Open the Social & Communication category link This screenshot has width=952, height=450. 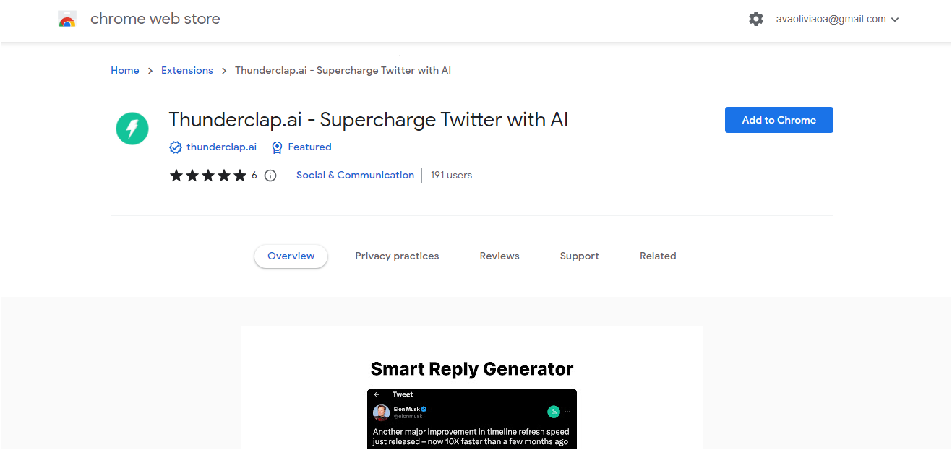tap(355, 176)
